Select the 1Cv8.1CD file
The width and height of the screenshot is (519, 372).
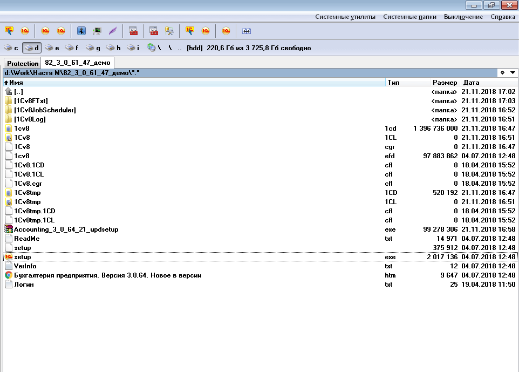[260, 165]
